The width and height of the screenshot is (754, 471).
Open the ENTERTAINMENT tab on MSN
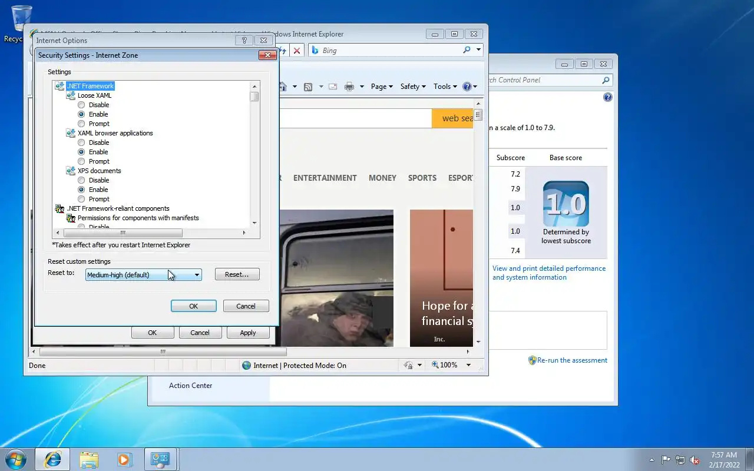325,178
